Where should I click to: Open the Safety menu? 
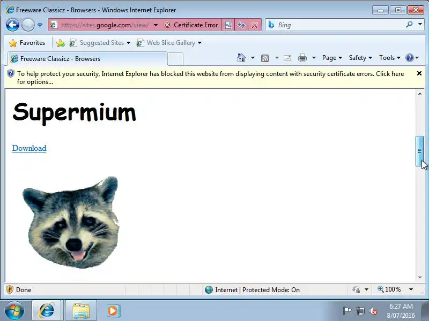coord(360,58)
